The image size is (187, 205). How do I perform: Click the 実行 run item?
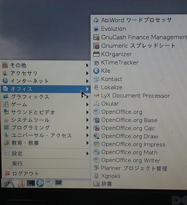point(46,163)
